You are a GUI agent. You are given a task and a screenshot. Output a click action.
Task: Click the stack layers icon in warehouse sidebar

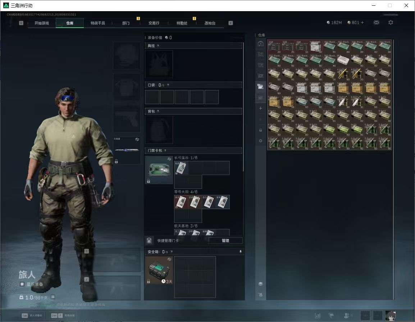(260, 284)
